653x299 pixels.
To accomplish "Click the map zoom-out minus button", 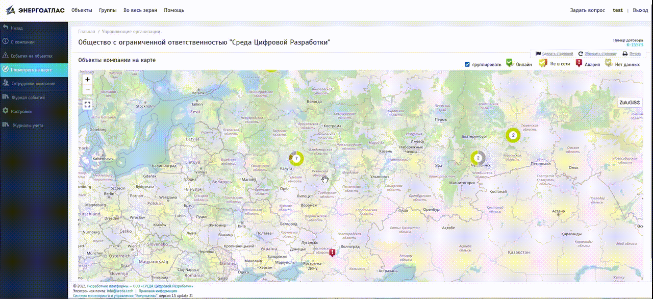I will (x=88, y=90).
